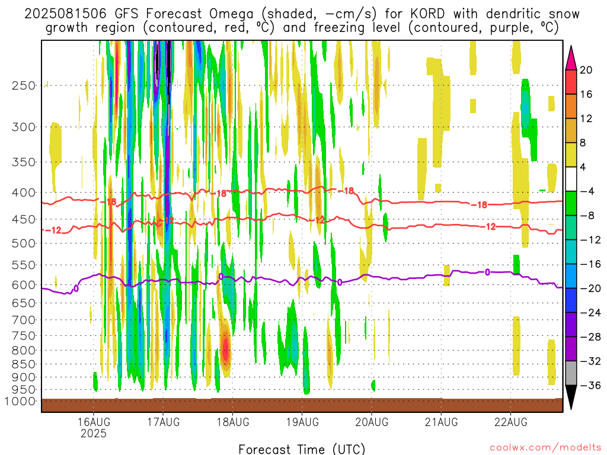Click the 450 pressure level label
Viewport: 607px width, 455px height.
tap(24, 219)
